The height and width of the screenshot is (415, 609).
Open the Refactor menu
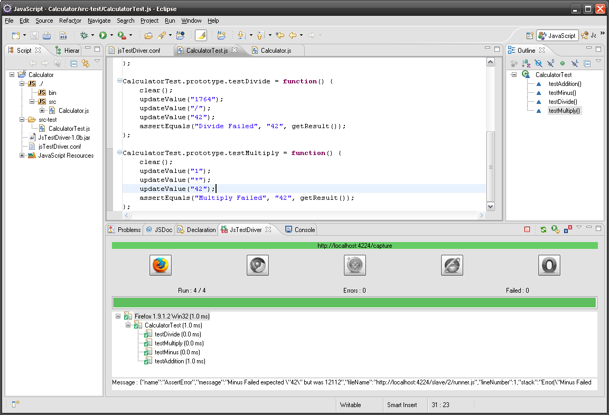[x=70, y=21]
